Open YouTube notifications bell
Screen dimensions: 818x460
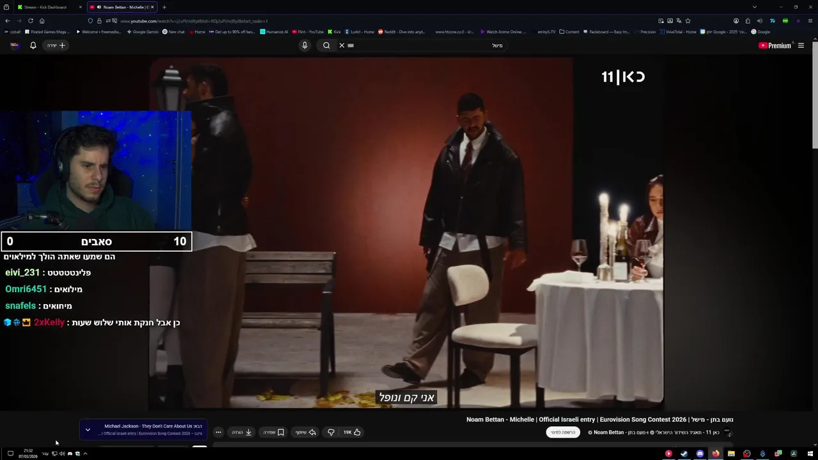33,45
